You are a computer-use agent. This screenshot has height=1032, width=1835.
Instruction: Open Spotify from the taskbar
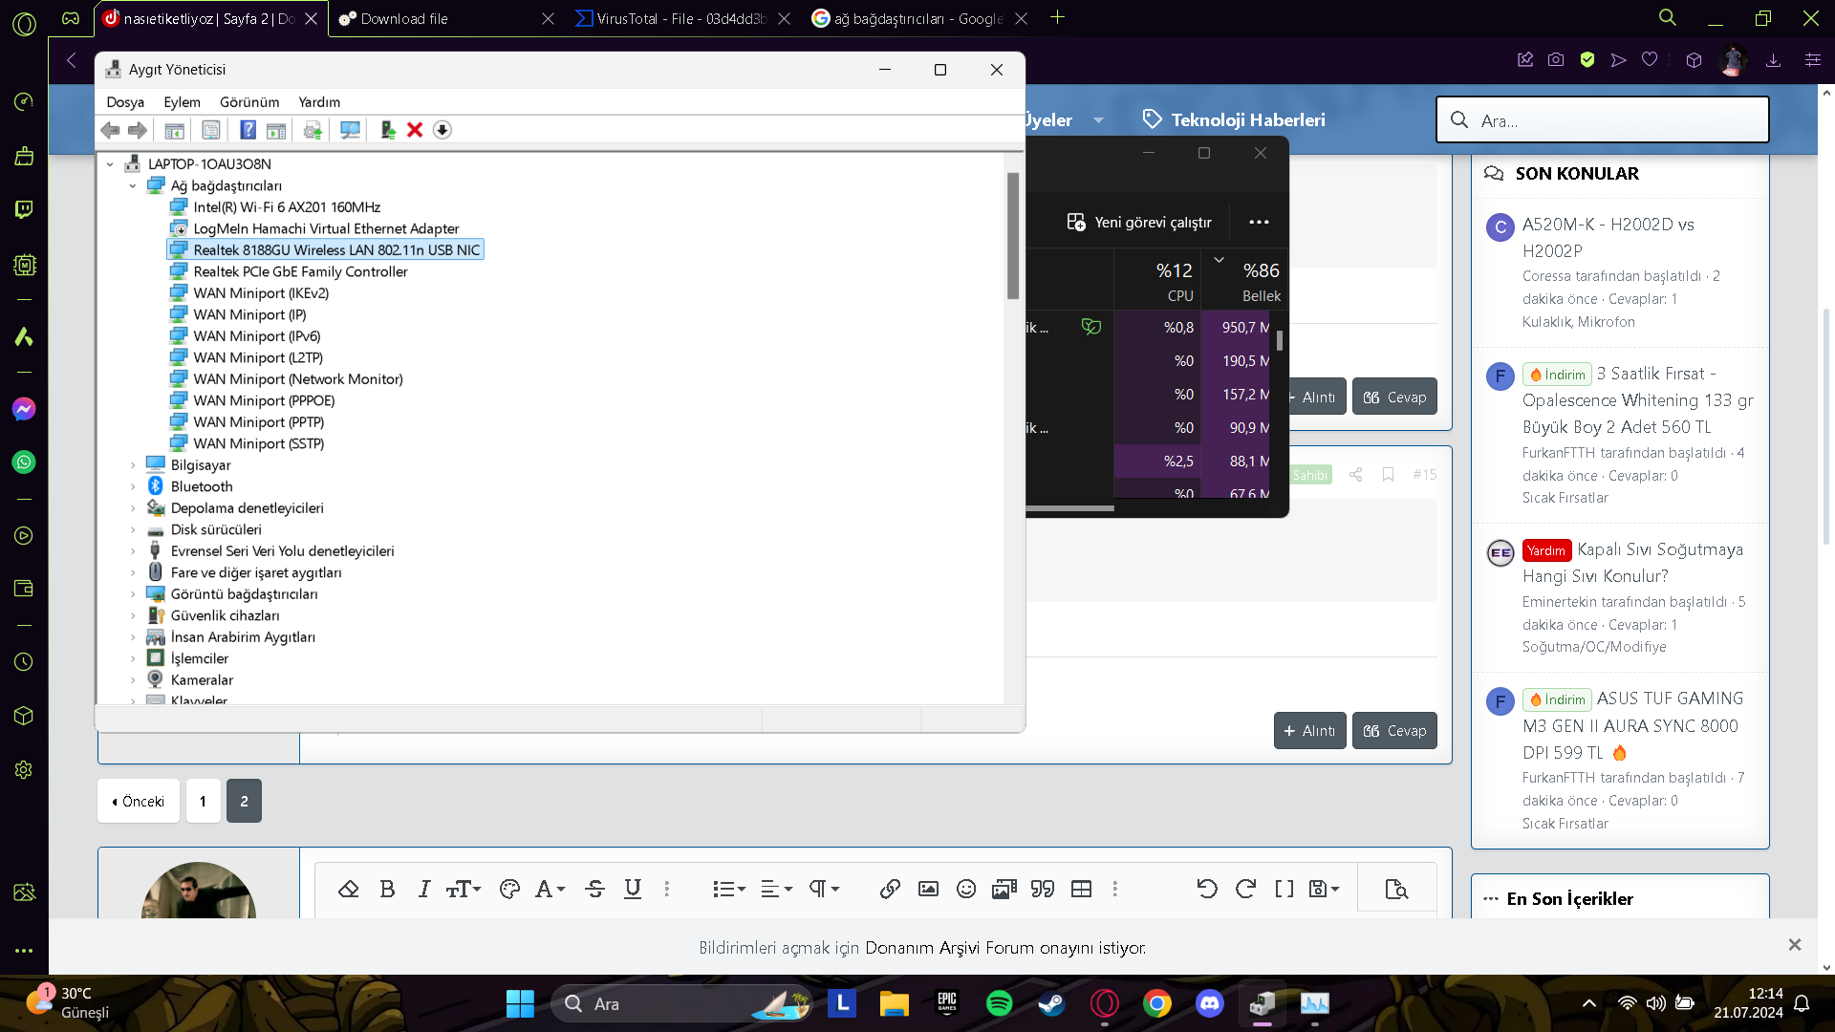click(x=999, y=1003)
